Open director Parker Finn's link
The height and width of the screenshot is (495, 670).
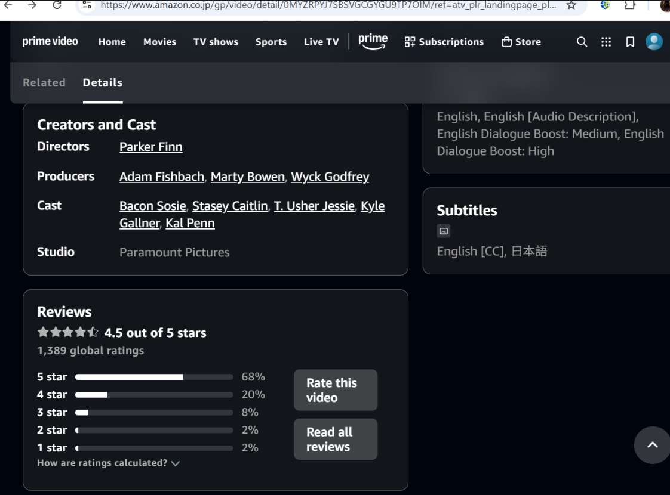[150, 147]
